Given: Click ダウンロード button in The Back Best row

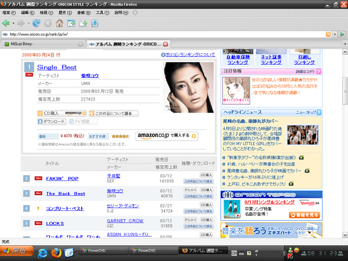Looking at the screenshot, I should pyautogui.click(x=190, y=190).
